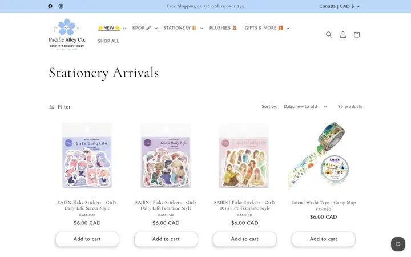Click the search magnifier icon
This screenshot has height=257, width=411.
329,34
